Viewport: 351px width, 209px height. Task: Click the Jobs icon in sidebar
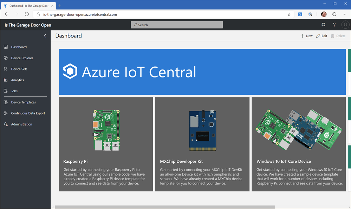tap(6, 91)
